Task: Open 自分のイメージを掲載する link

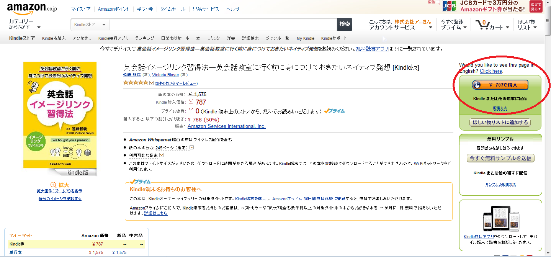Action: tap(60, 199)
